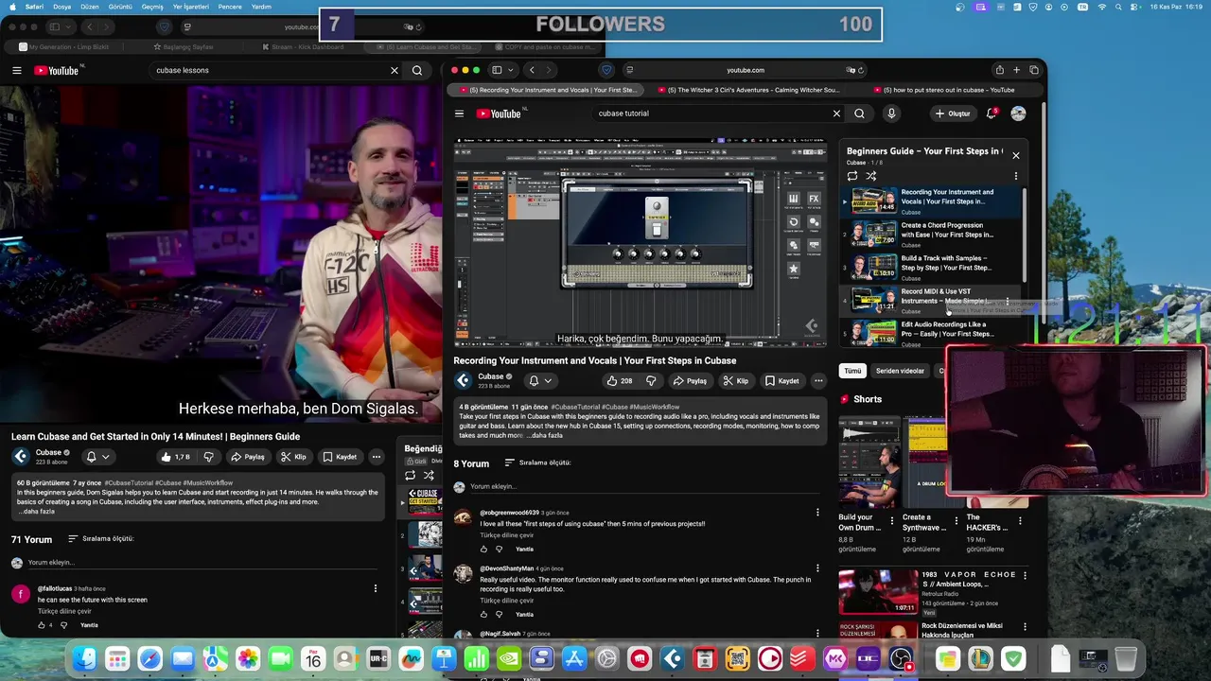Open notifications bell in front YouTube window

(992, 113)
